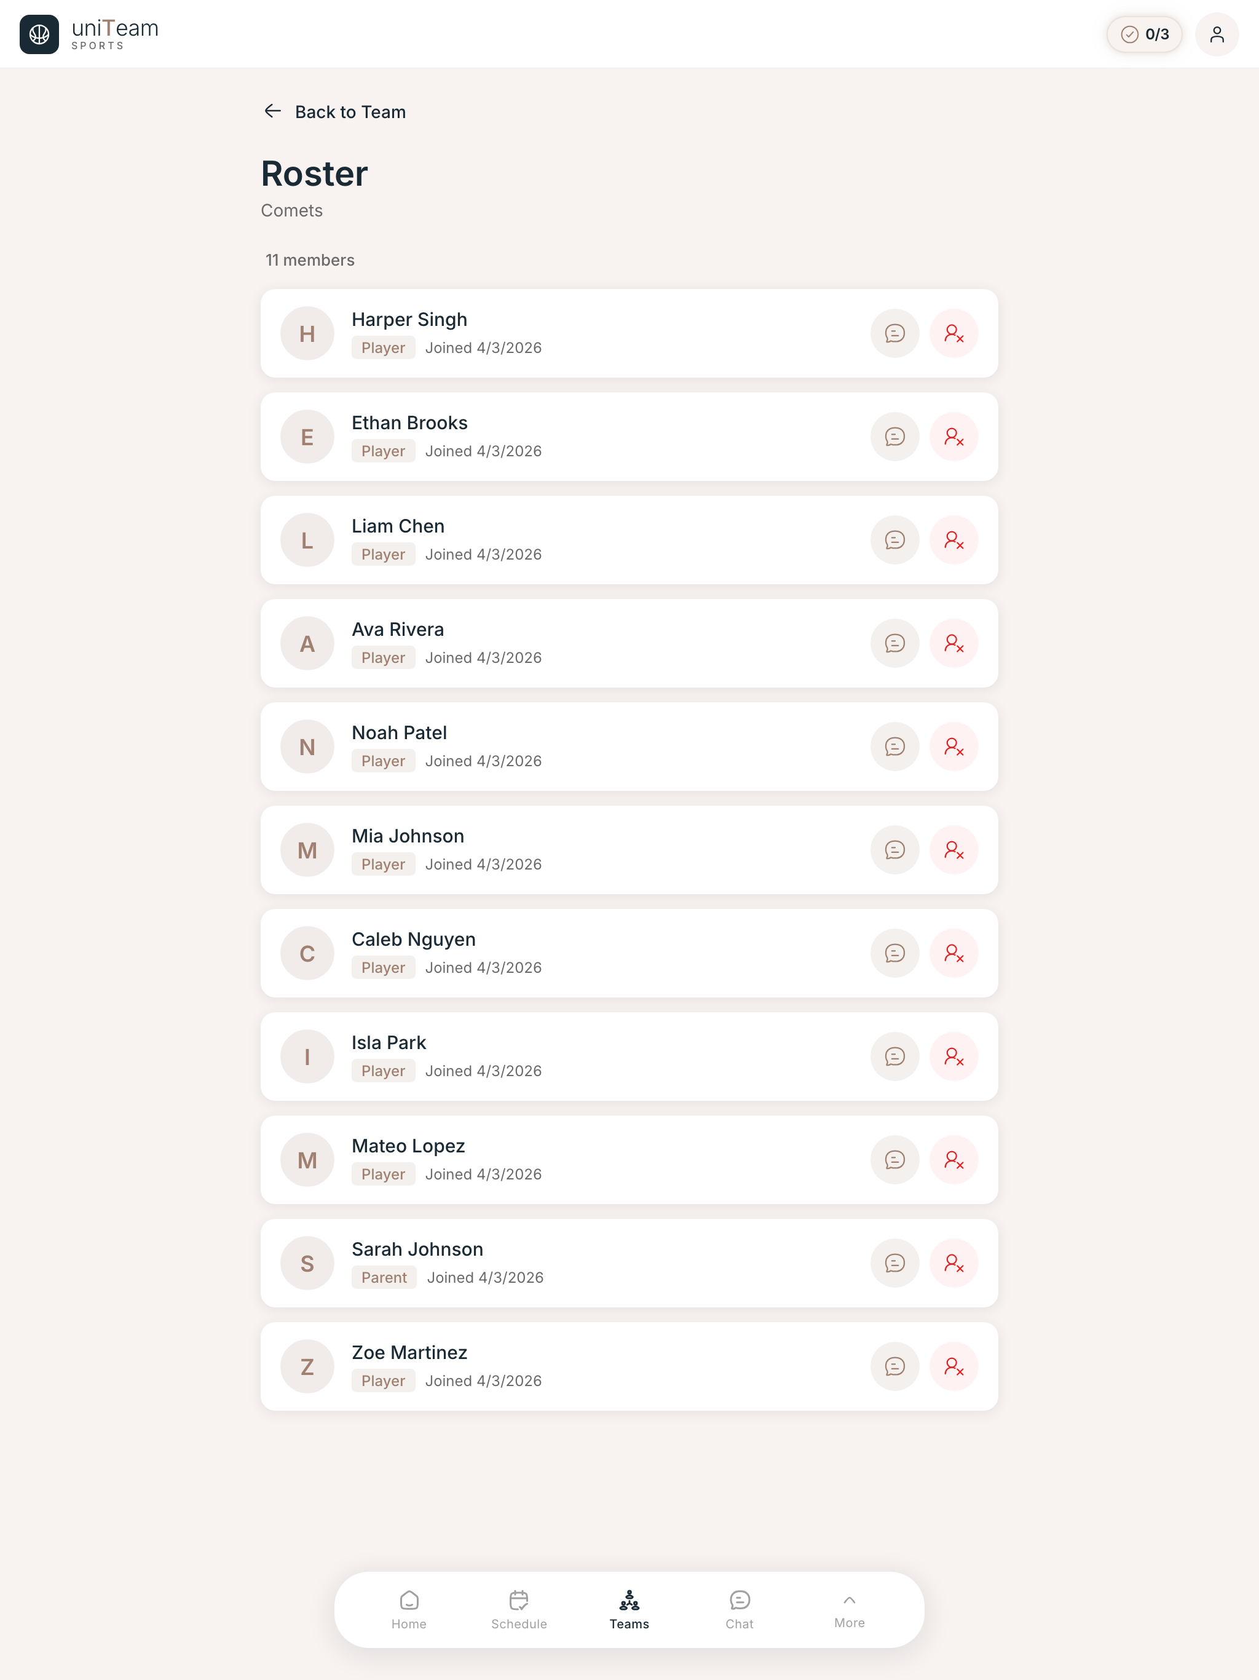The width and height of the screenshot is (1259, 1680).
Task: Open the Schedule tab
Action: coord(519,1610)
